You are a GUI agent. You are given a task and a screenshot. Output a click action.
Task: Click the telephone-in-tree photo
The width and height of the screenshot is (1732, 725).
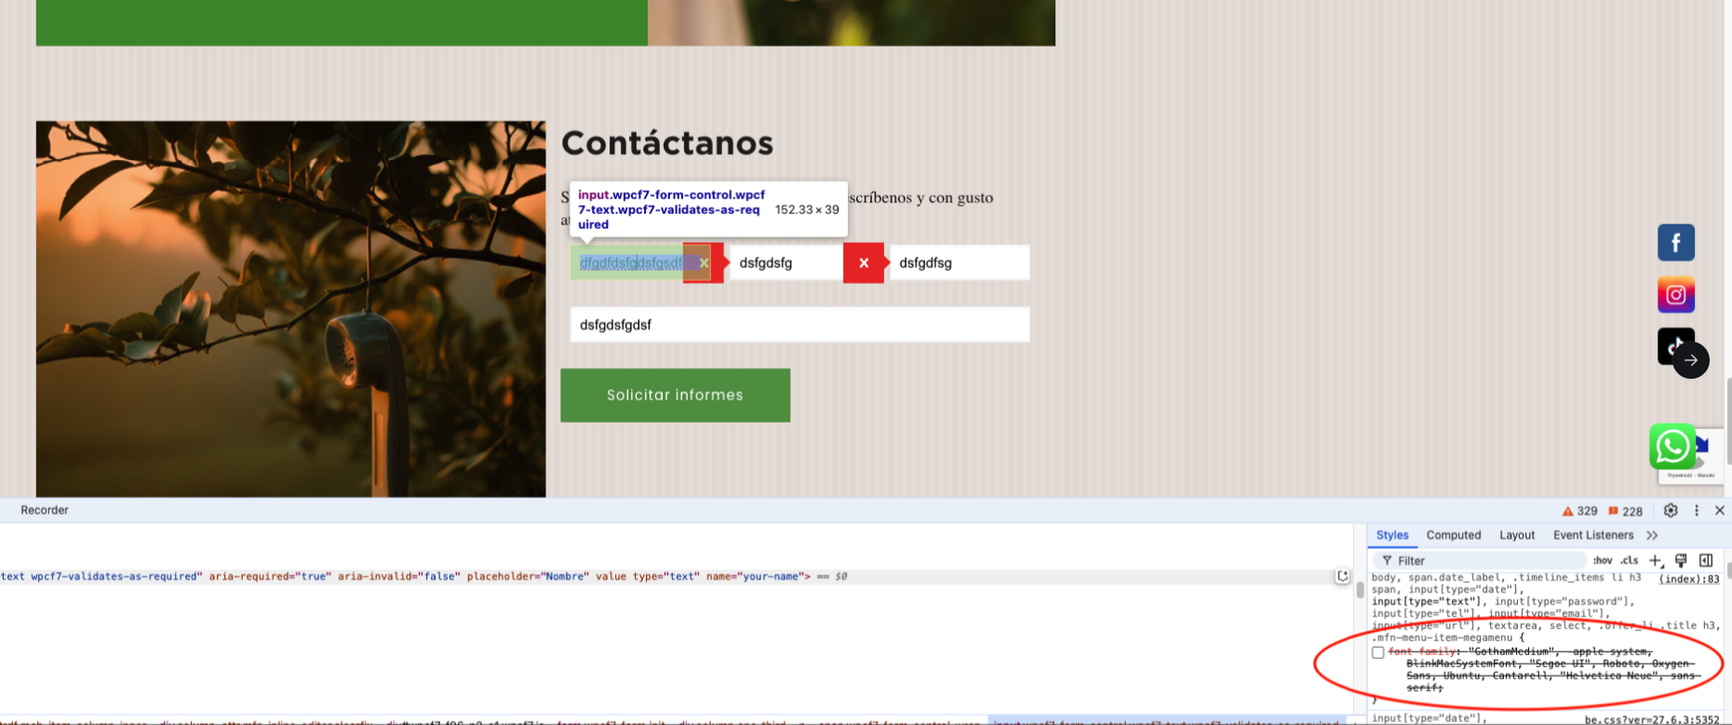[x=291, y=309]
